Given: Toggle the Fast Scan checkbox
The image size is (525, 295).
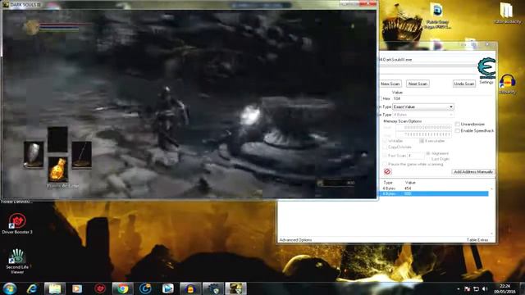Looking at the screenshot, I should pos(385,156).
